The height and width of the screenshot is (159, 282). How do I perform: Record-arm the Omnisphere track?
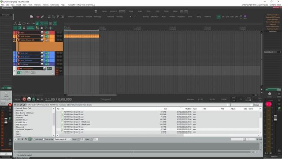[x=19, y=68]
